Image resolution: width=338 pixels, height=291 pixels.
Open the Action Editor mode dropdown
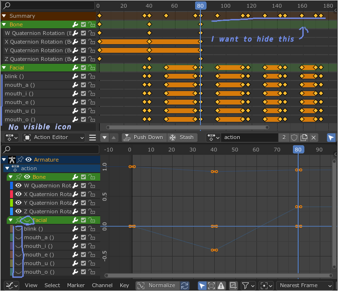[x=54, y=137]
